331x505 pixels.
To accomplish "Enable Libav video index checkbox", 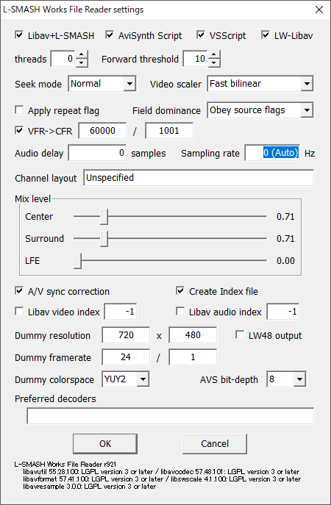I will tap(19, 312).
